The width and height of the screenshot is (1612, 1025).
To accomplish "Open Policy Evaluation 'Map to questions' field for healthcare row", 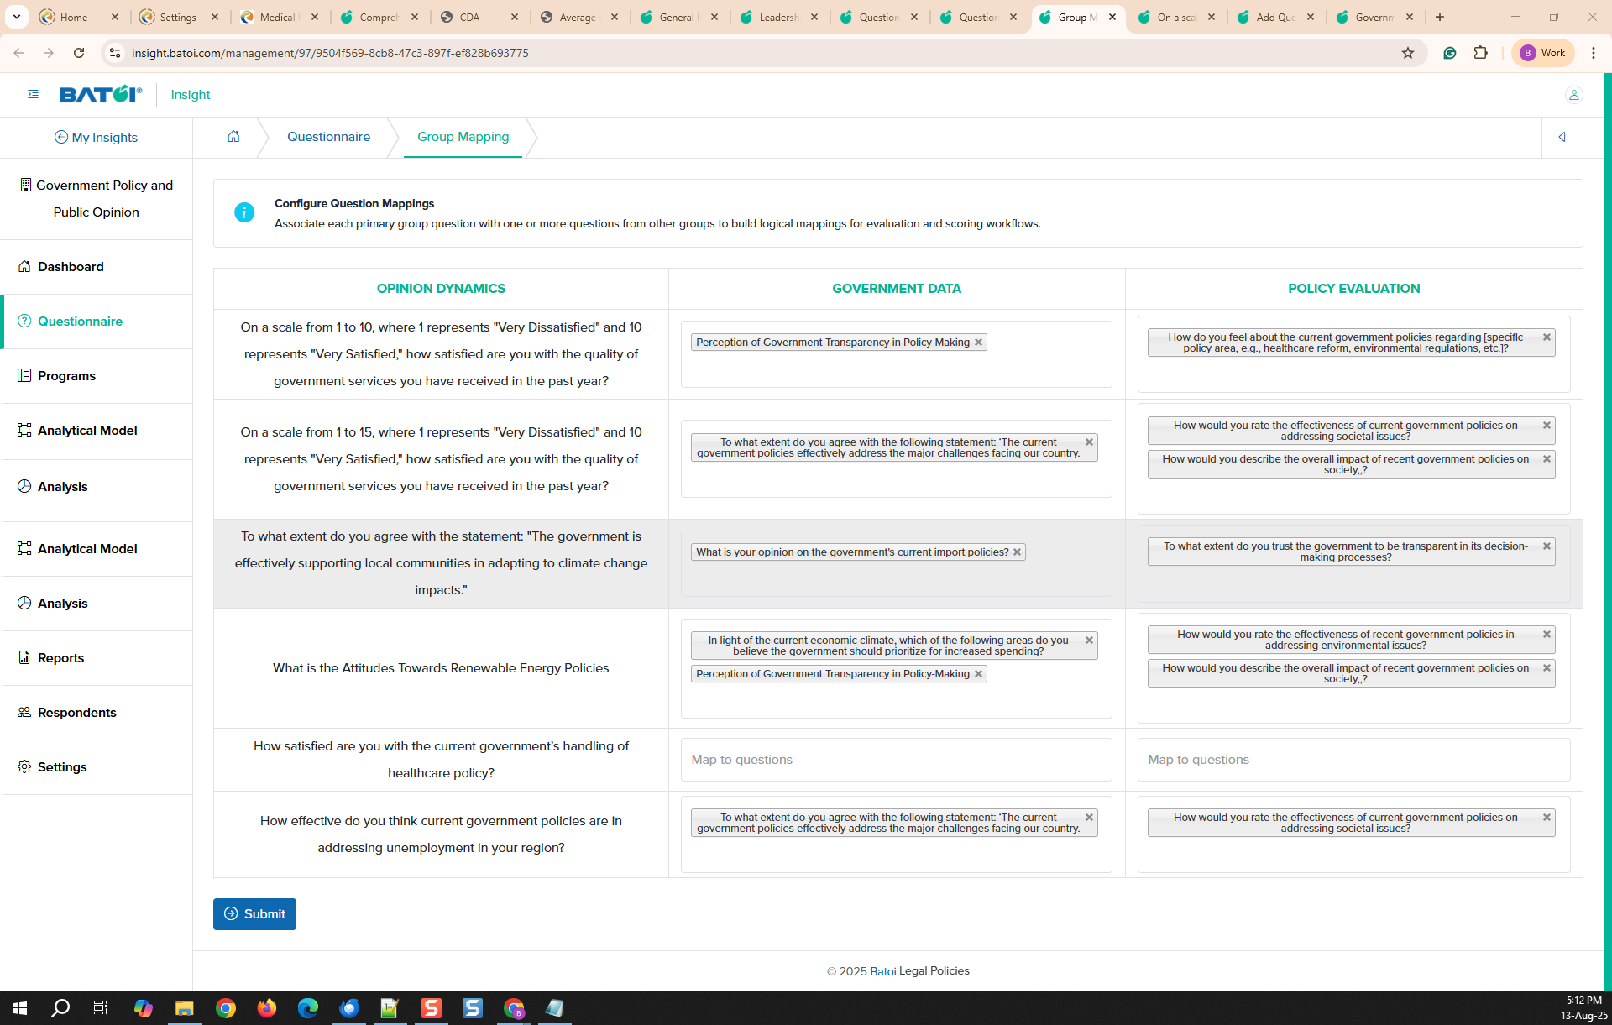I will (1353, 760).
